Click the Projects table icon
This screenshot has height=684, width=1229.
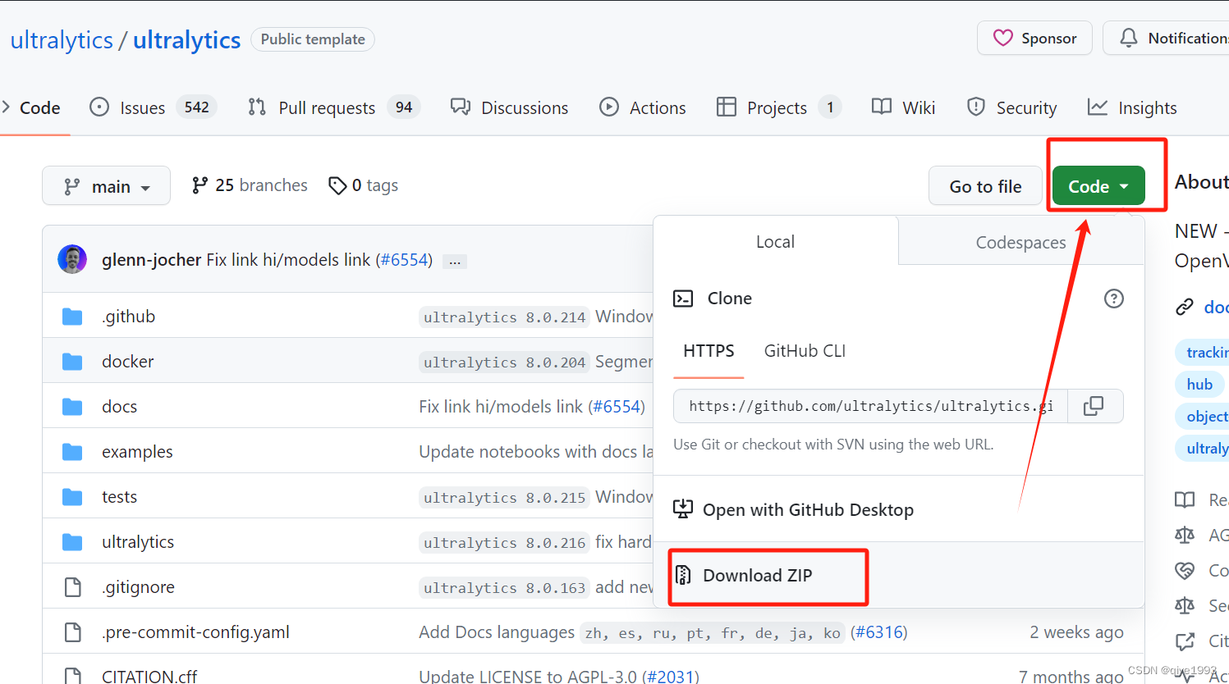(727, 107)
